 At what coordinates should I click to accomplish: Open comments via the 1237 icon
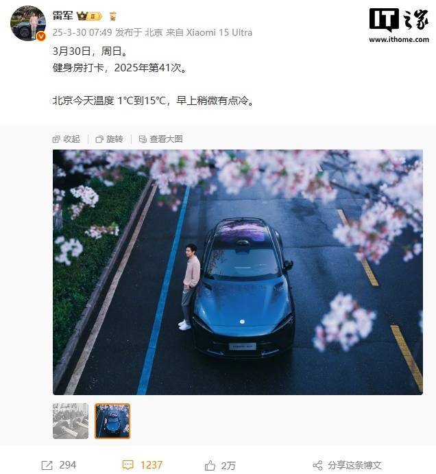pyautogui.click(x=128, y=465)
